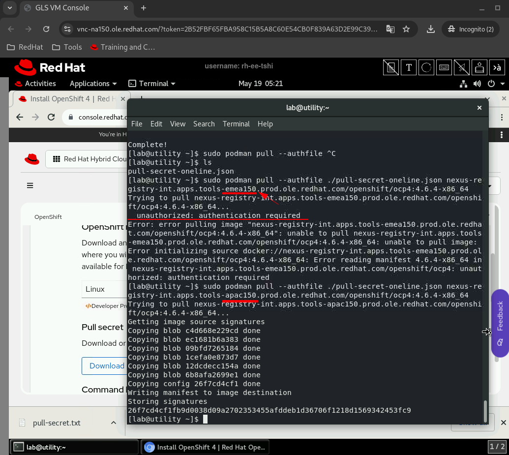Click the May 19 05:21 clock

coord(261,84)
